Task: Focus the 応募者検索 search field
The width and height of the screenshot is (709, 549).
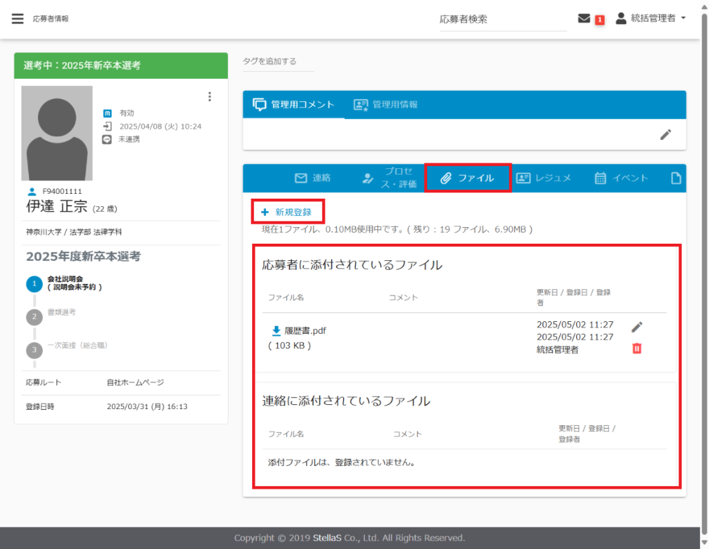Action: pos(503,19)
